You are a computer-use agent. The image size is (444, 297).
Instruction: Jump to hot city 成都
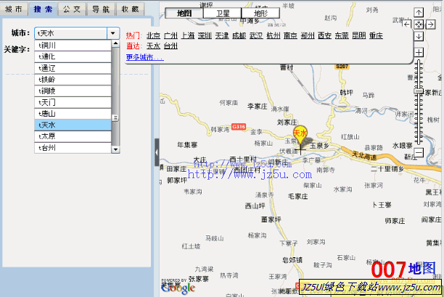(239, 35)
